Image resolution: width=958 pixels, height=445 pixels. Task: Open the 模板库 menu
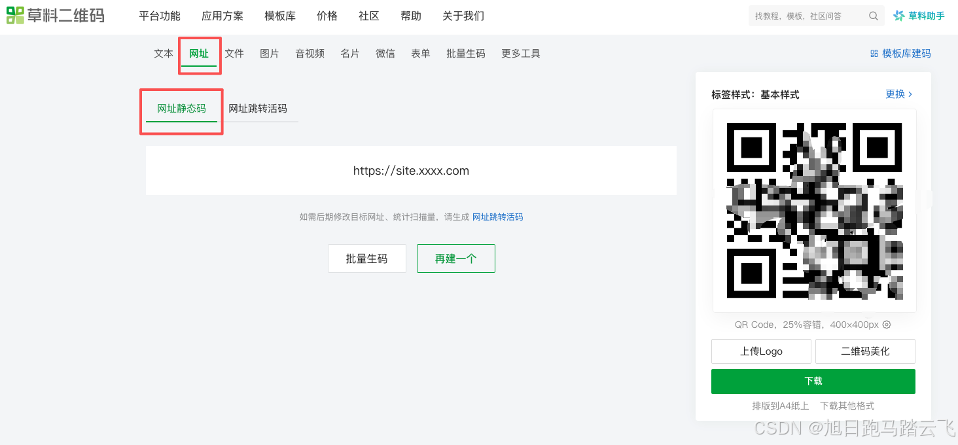pyautogui.click(x=280, y=16)
